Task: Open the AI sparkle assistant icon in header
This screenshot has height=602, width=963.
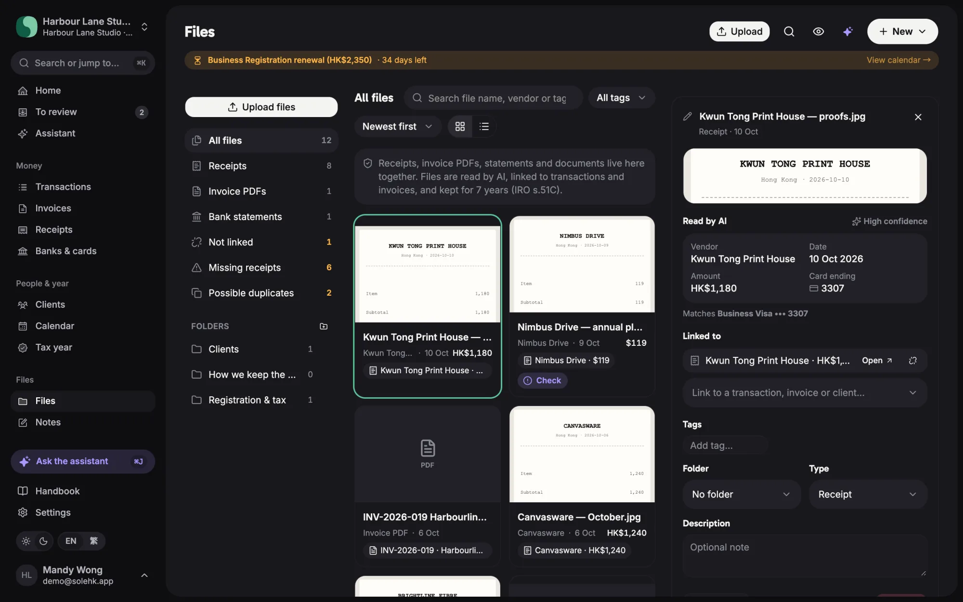Action: [x=847, y=31]
